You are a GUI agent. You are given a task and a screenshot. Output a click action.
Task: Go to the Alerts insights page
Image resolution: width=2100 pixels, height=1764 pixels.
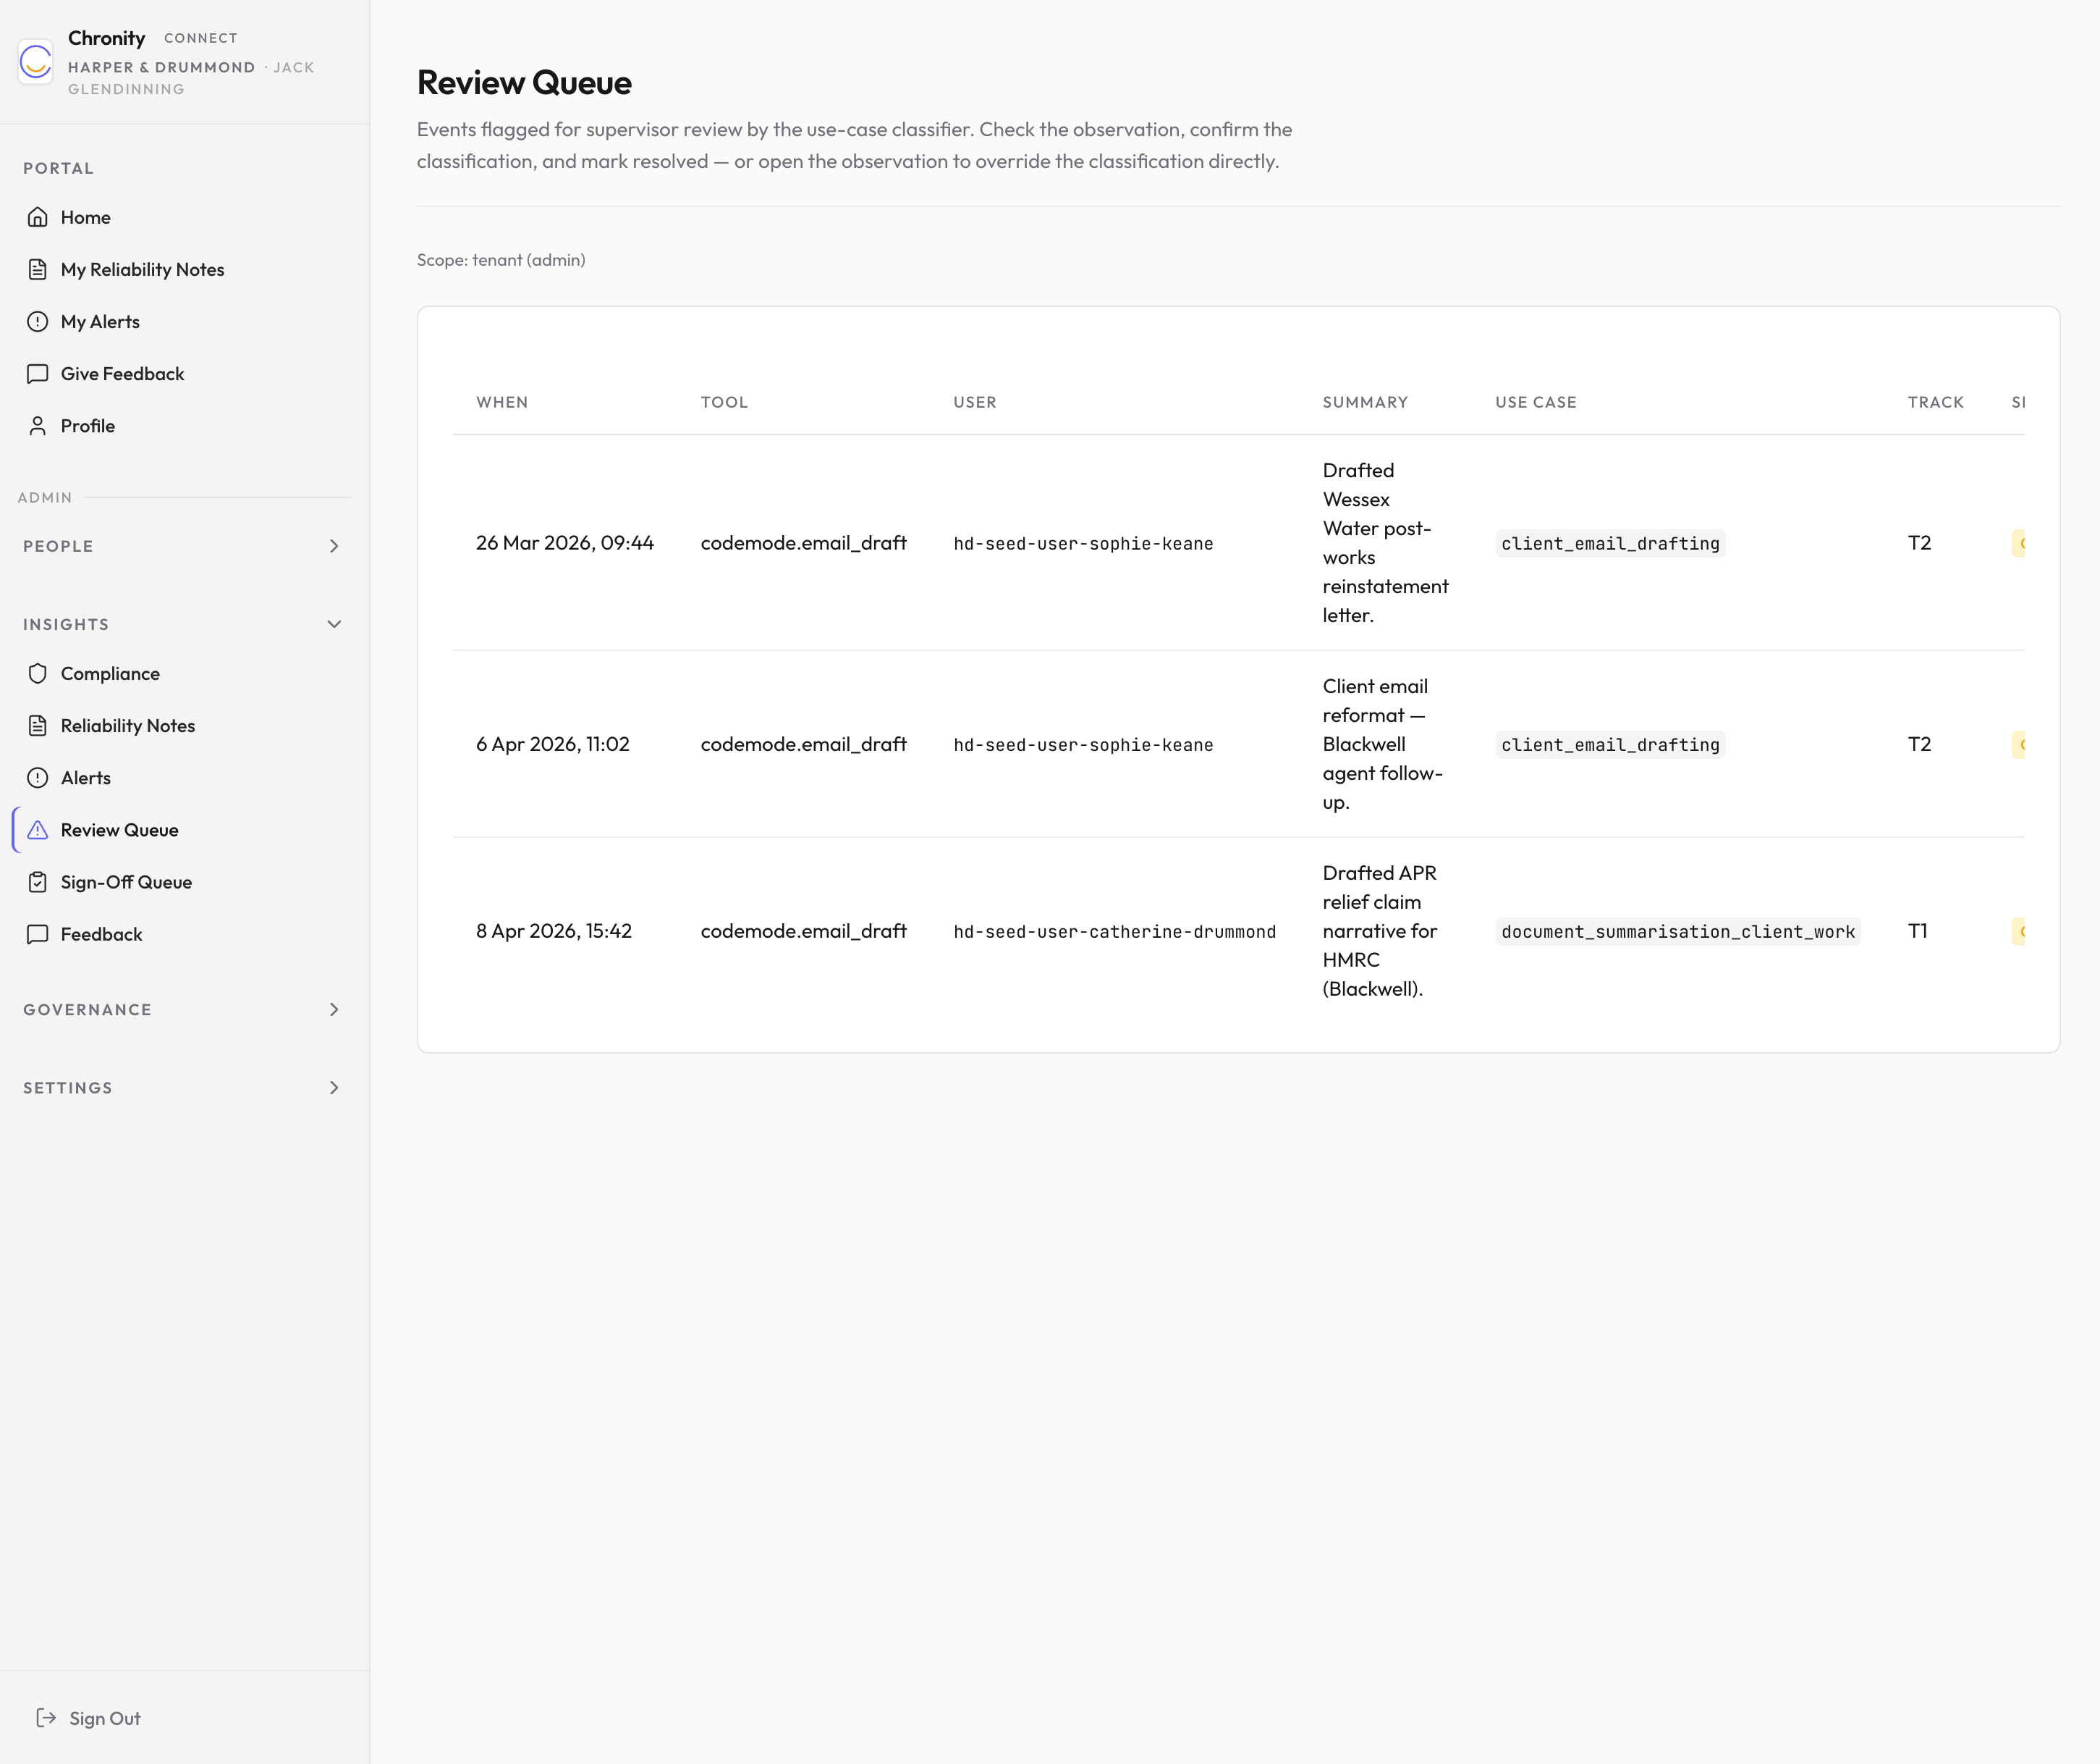pos(86,778)
